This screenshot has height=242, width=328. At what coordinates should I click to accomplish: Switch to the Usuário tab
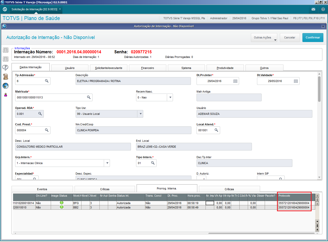click(70, 68)
